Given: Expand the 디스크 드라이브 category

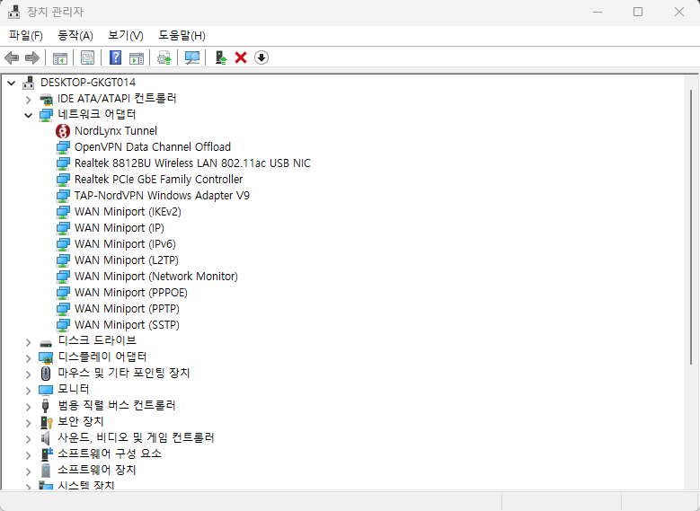Looking at the screenshot, I should coord(29,343).
